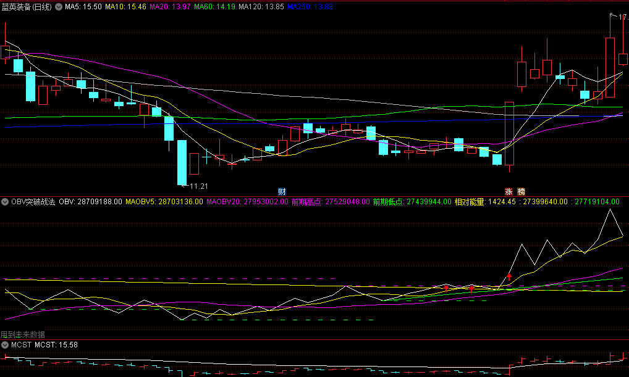The height and width of the screenshot is (377, 629).
Task: Click the middle red arrow signal on OBV
Action: click(471, 288)
